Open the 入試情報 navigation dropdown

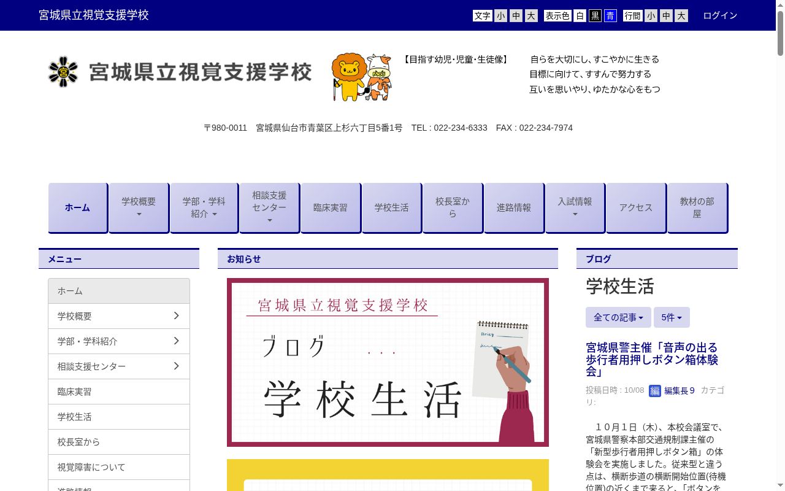pos(575,207)
